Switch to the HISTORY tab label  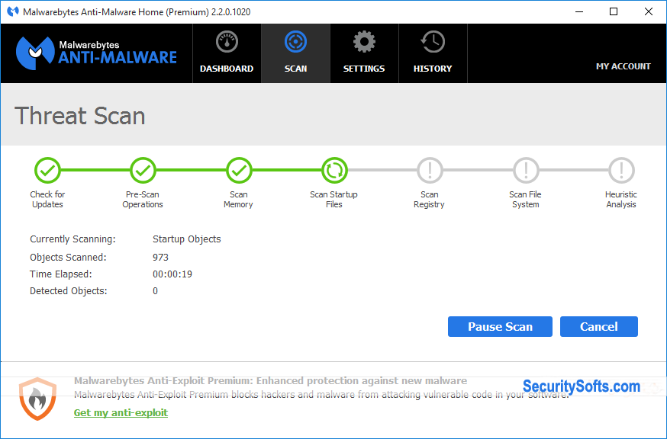point(433,69)
